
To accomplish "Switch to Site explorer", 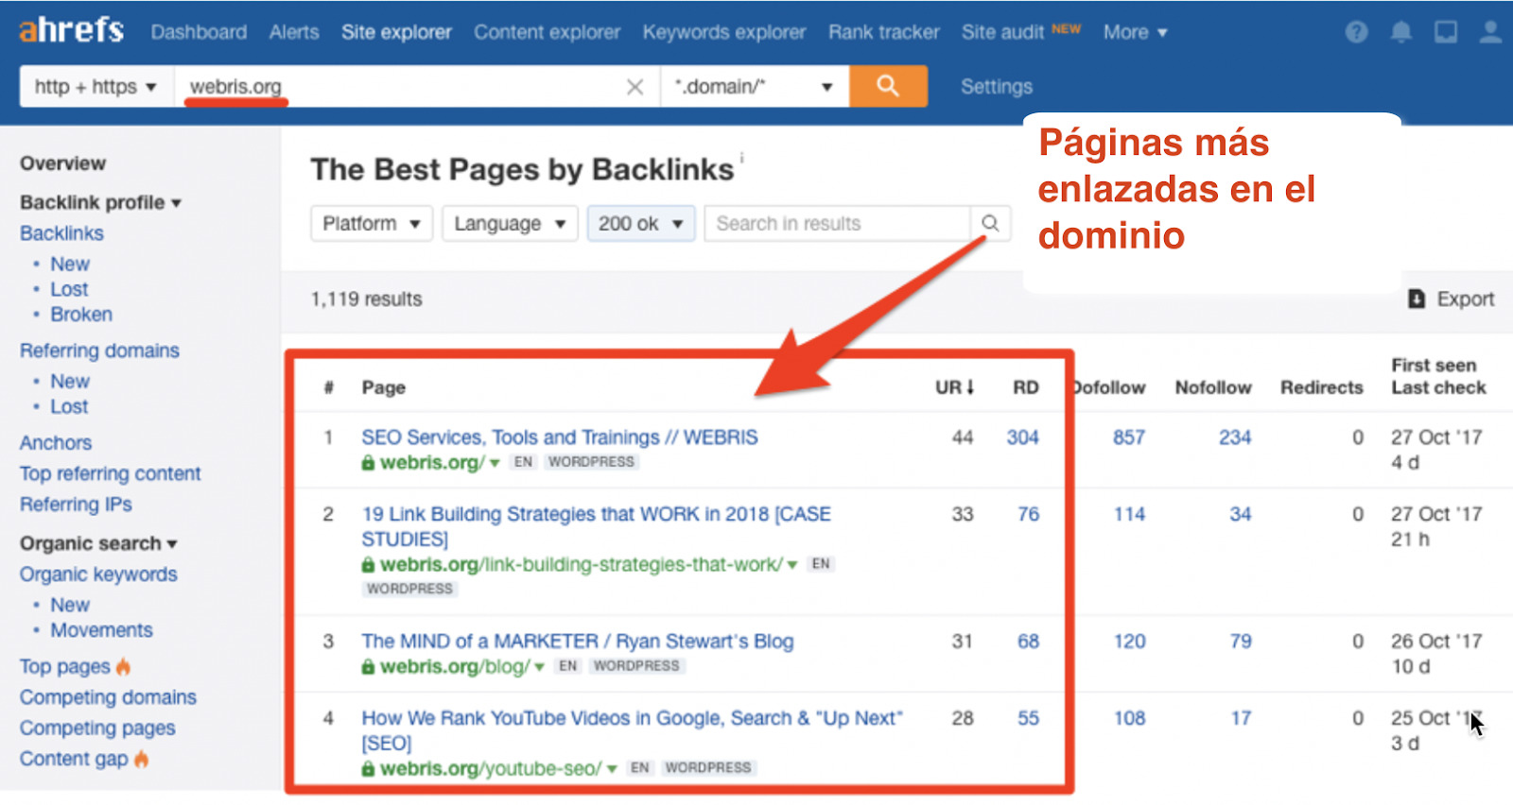I will click(x=396, y=32).
